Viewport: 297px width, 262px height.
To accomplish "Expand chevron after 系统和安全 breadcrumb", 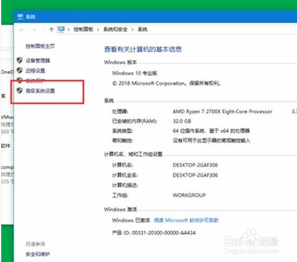I will coord(133,30).
